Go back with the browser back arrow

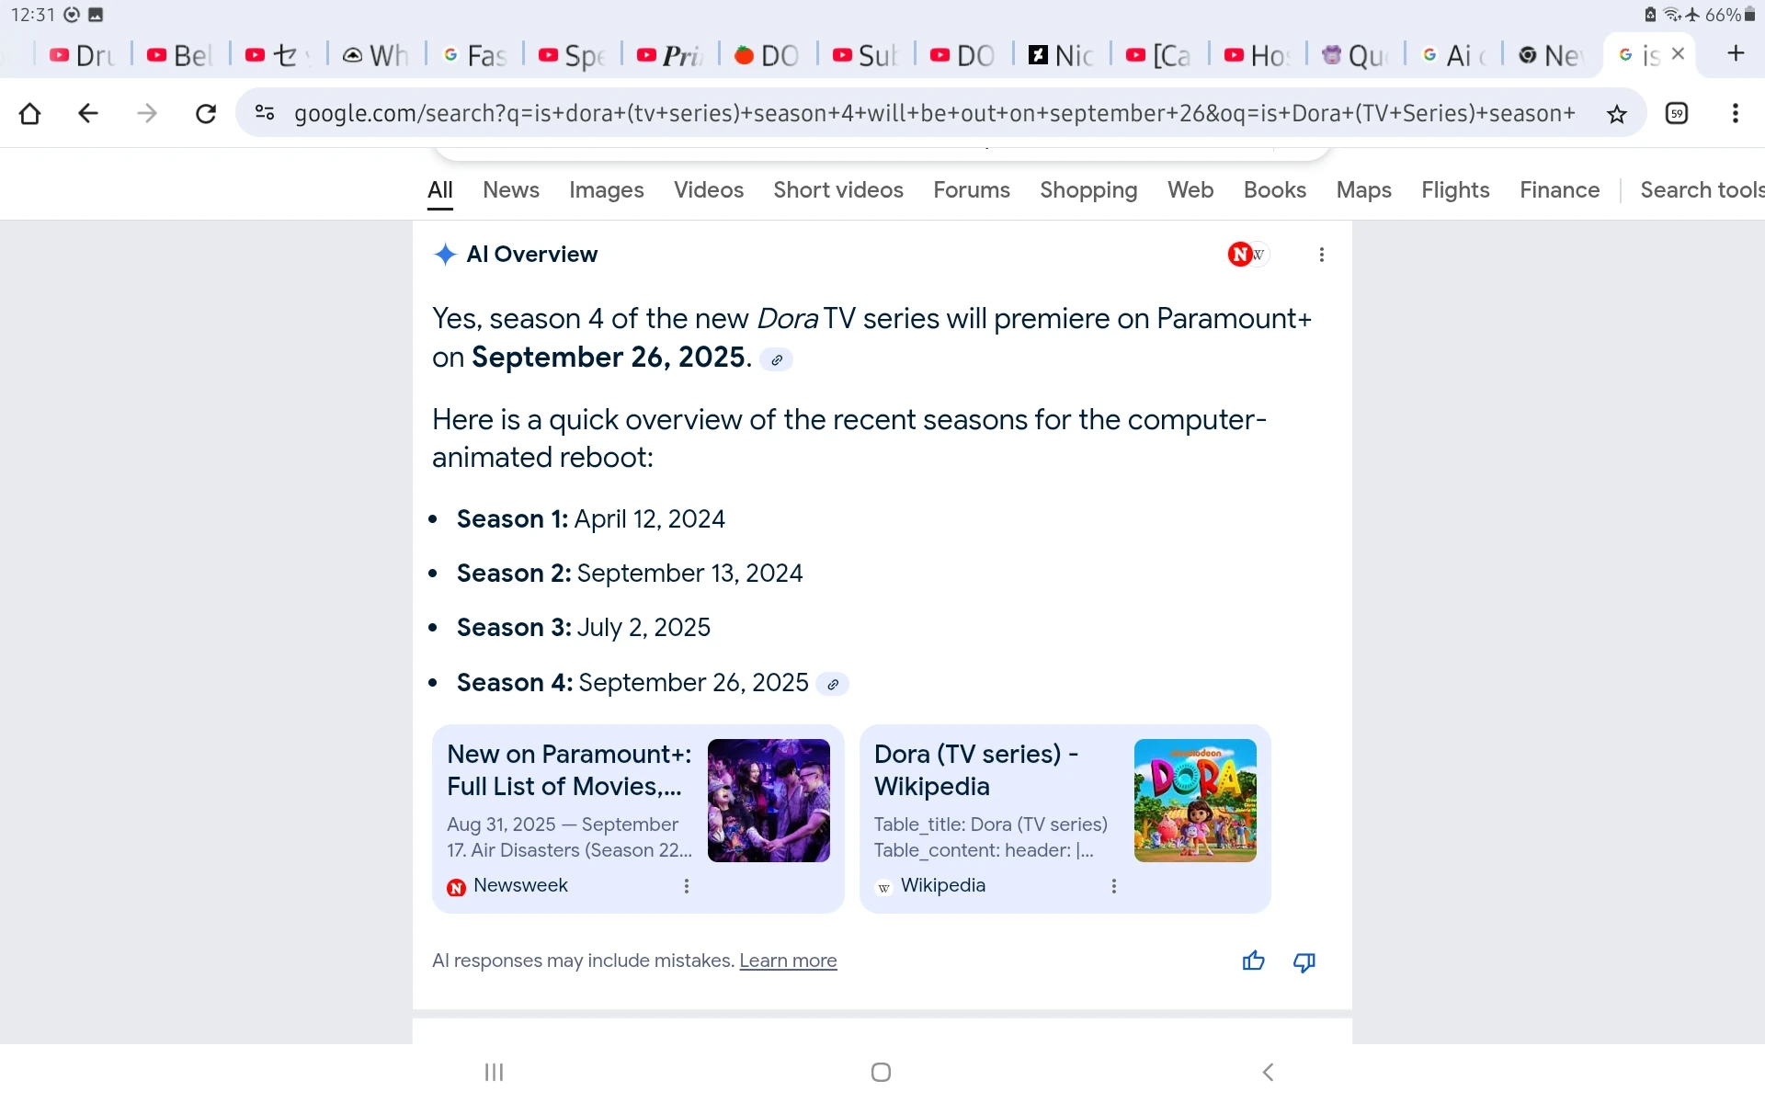click(x=88, y=113)
